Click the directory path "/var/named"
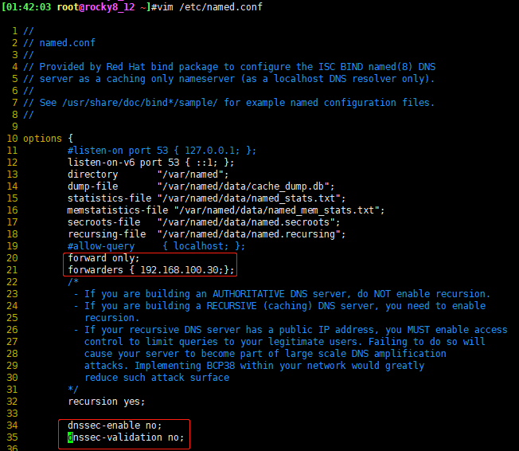Viewport: 519px width, 451px height. [193, 175]
